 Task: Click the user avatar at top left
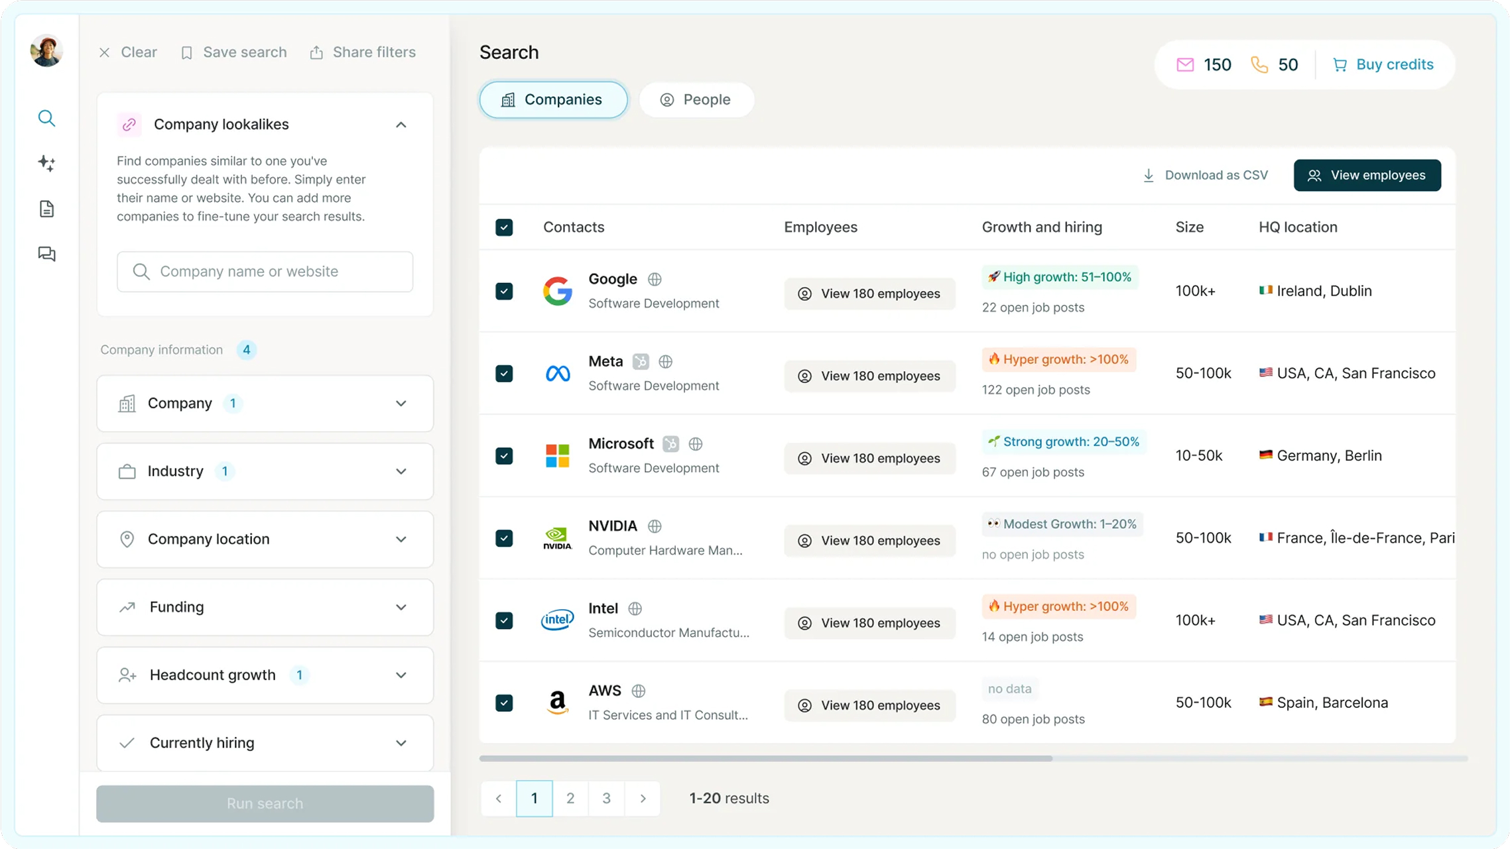[x=46, y=51]
